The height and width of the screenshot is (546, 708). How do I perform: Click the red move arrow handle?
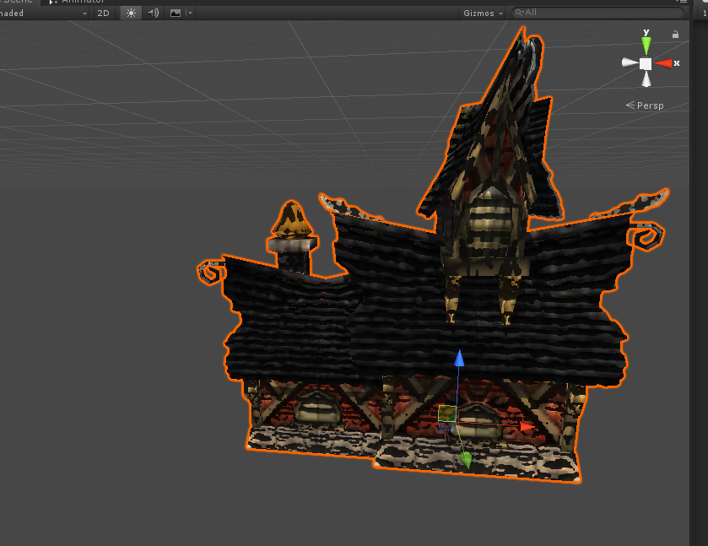coord(527,426)
